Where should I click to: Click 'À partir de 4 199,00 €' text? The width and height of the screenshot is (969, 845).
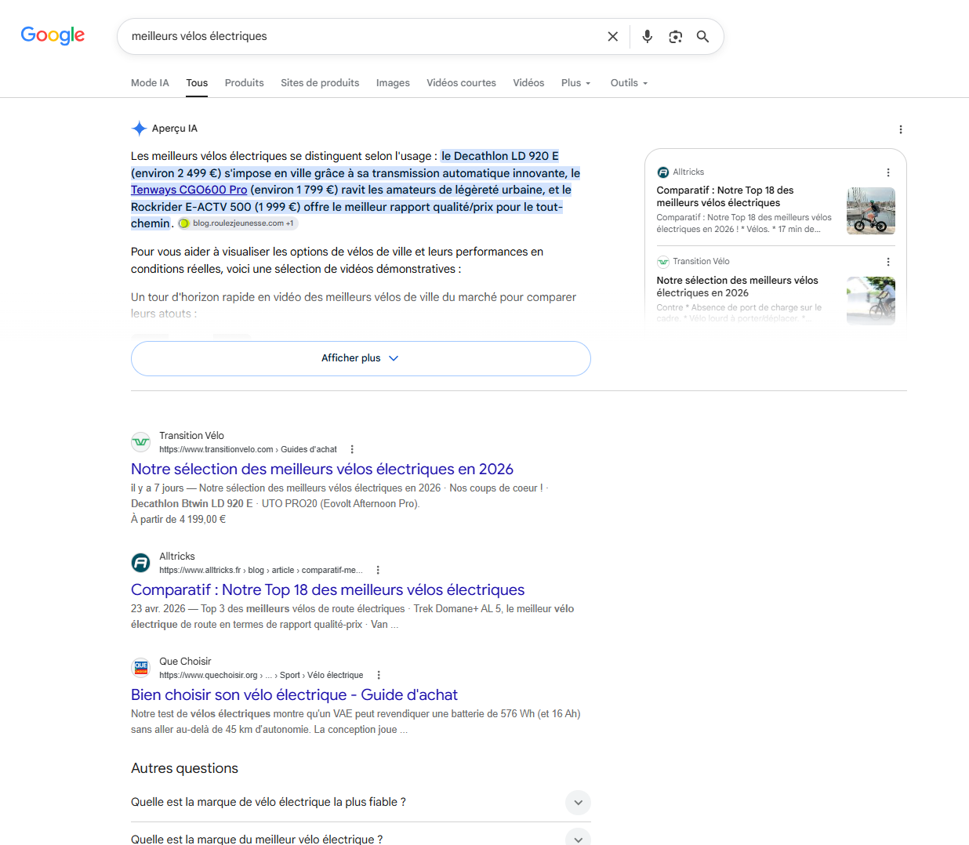[x=179, y=519]
